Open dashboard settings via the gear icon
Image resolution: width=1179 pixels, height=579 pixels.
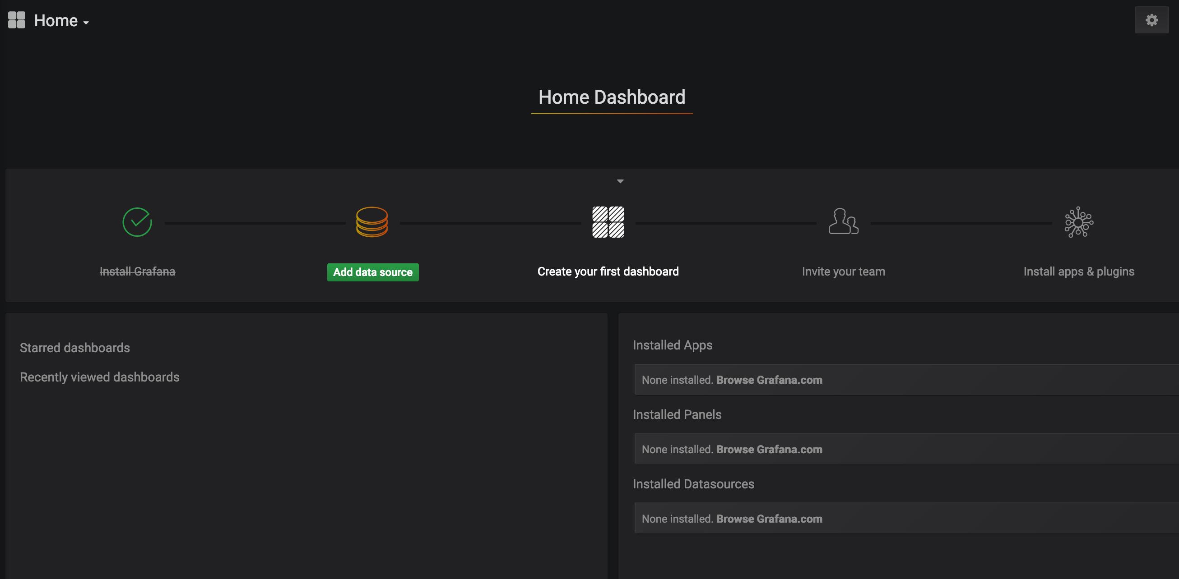[x=1151, y=20]
